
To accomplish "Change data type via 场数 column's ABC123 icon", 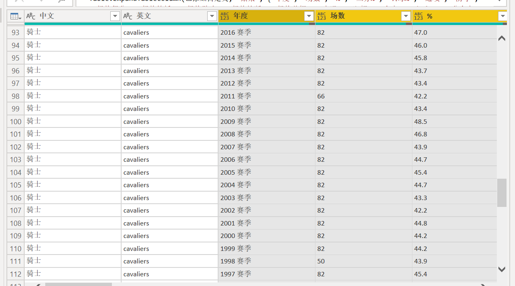I will click(x=322, y=16).
